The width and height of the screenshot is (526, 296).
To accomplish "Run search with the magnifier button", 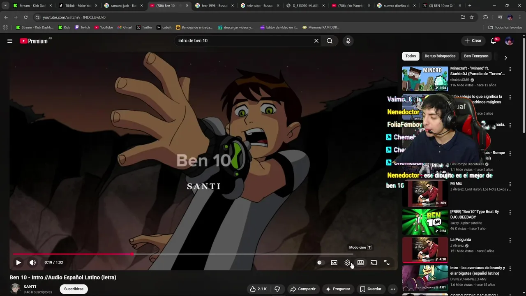I will tap(330, 41).
